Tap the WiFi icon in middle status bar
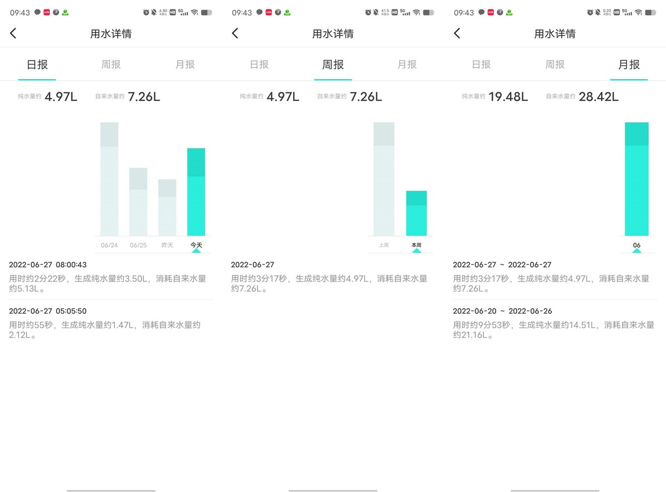 click(416, 12)
